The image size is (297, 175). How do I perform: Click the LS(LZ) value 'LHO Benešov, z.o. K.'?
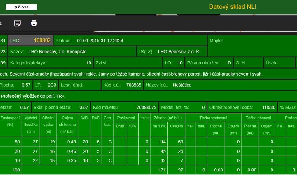coord(179,52)
